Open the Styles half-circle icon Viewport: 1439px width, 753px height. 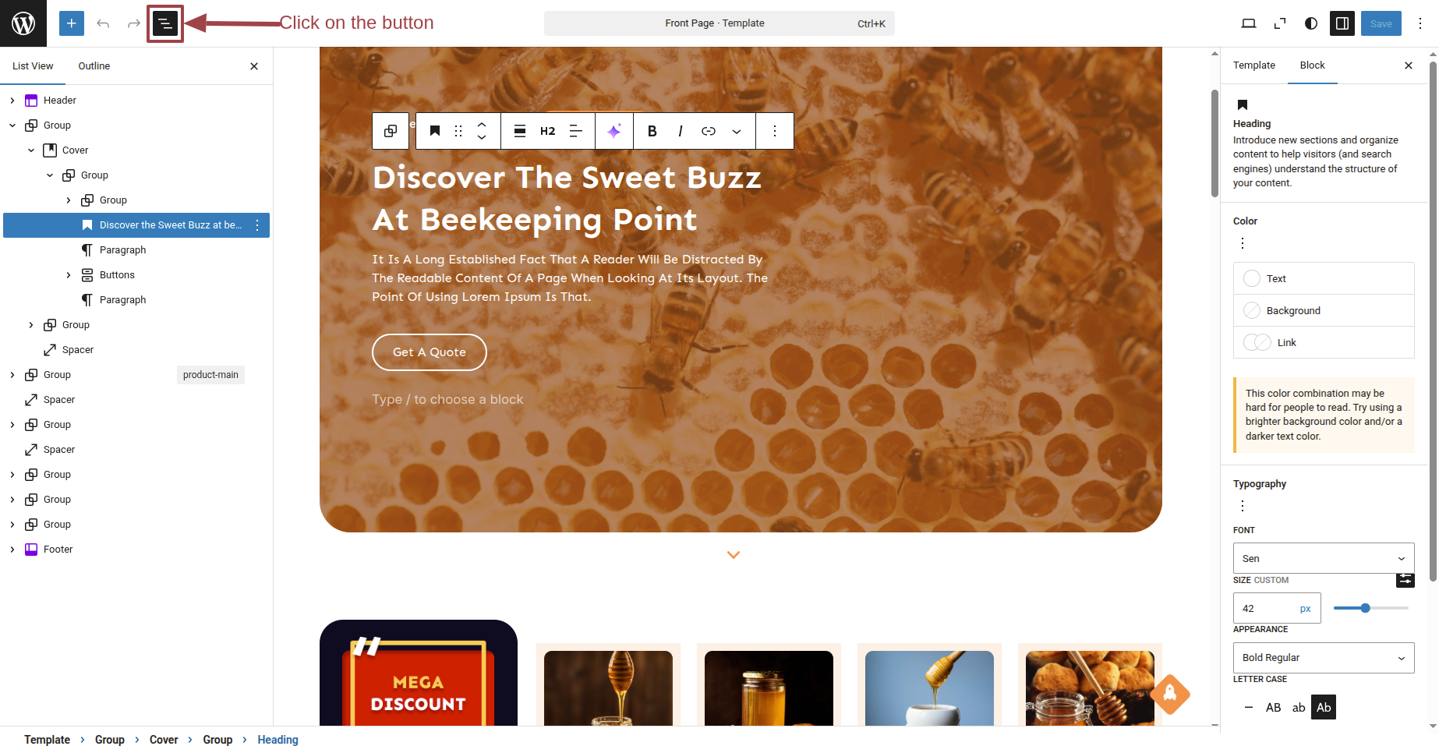click(x=1311, y=23)
